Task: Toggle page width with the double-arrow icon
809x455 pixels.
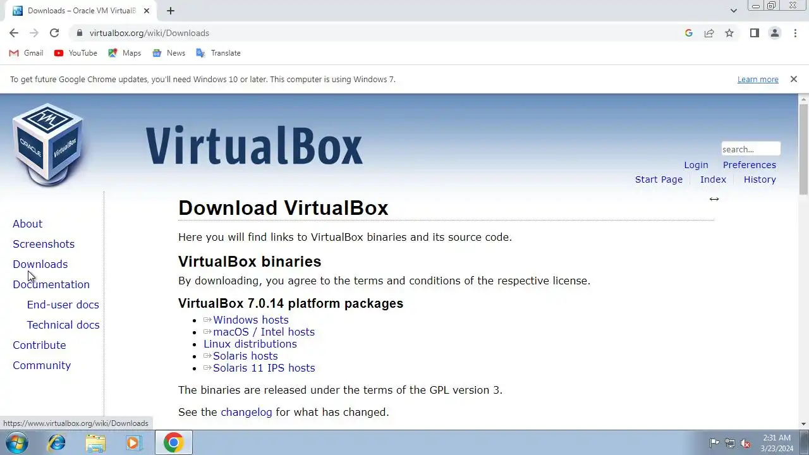Action: click(714, 199)
